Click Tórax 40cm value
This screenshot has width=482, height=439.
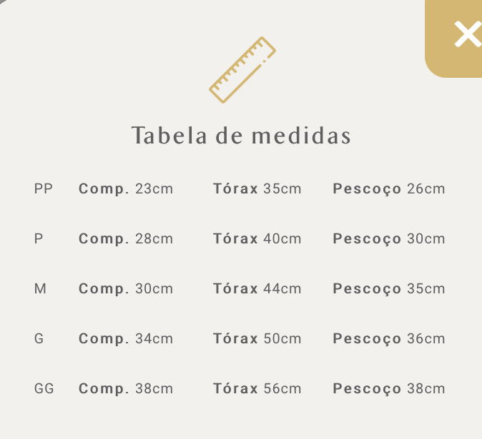point(257,238)
